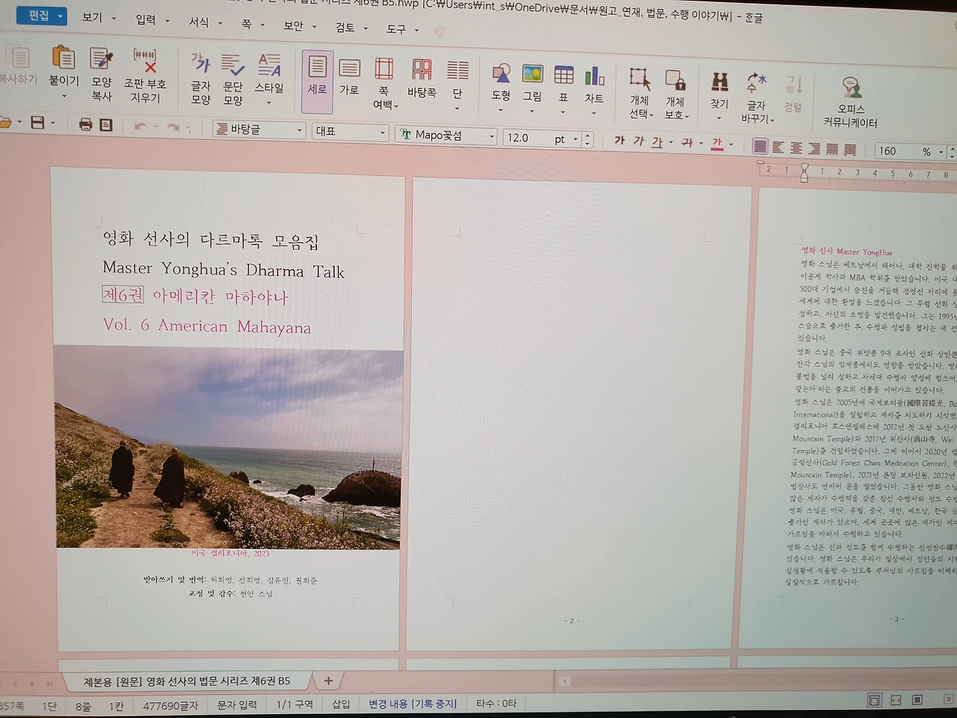Expand the font color dropdown arrow
Viewport: 957px width, 718px height.
click(731, 144)
